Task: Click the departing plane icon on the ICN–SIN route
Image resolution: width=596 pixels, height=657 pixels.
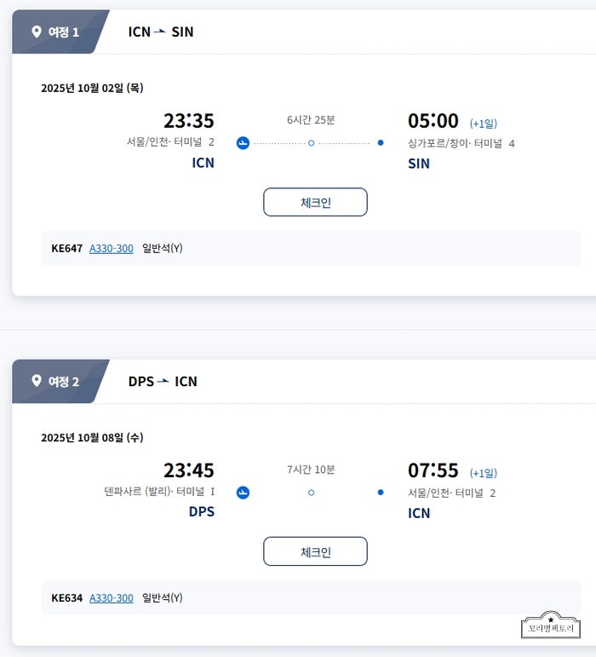Action: coord(243,142)
